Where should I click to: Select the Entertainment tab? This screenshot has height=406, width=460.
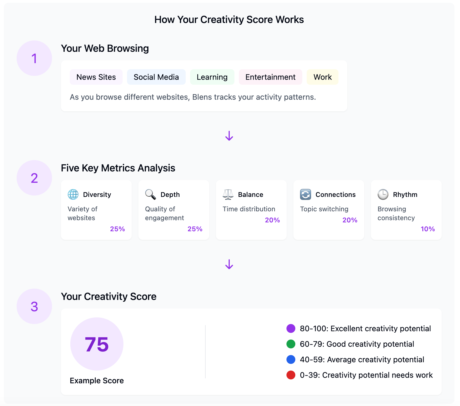(x=270, y=77)
